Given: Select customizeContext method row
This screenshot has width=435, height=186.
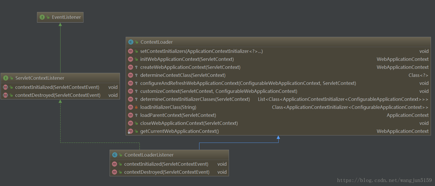Looking at the screenshot, I should (278, 91).
